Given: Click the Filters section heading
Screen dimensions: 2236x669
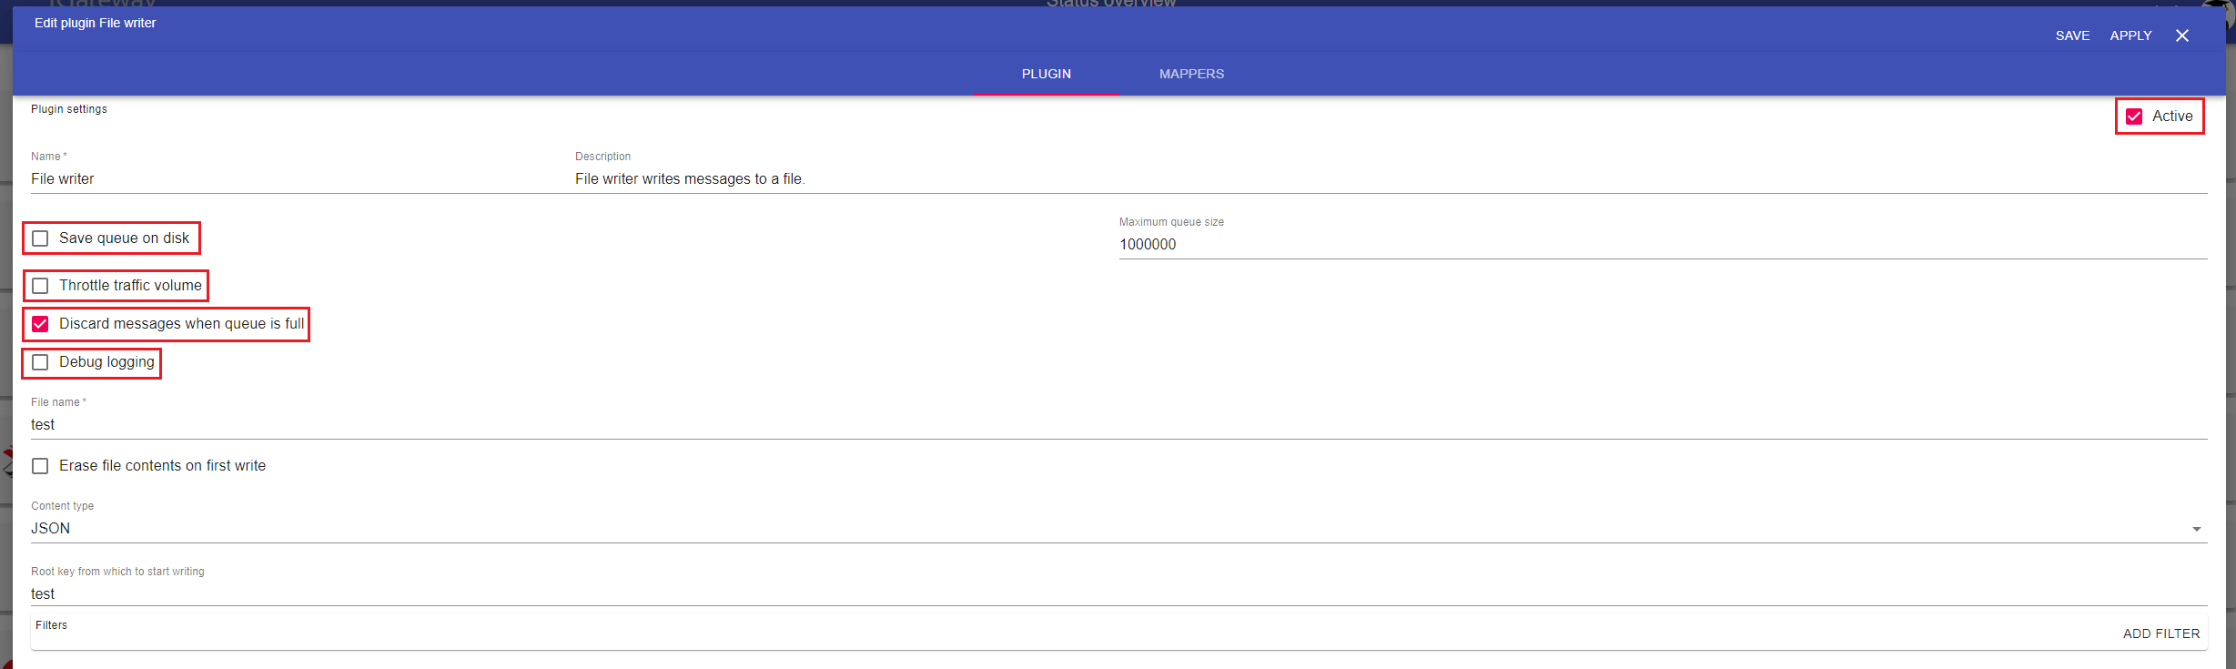Looking at the screenshot, I should click(x=52, y=625).
